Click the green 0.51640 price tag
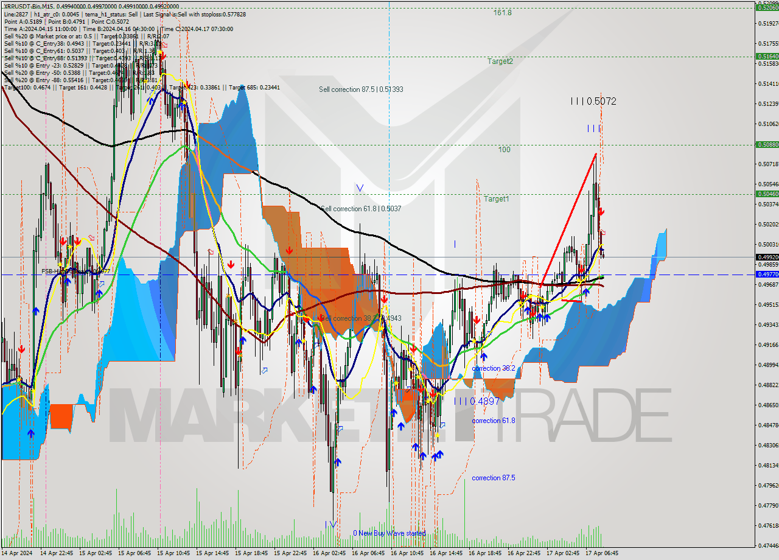779x560 pixels. [x=767, y=56]
